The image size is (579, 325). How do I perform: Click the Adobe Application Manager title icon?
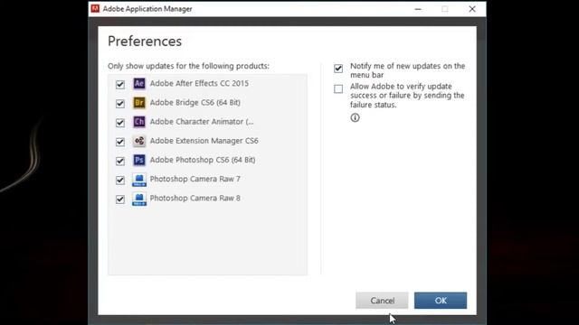tap(95, 8)
